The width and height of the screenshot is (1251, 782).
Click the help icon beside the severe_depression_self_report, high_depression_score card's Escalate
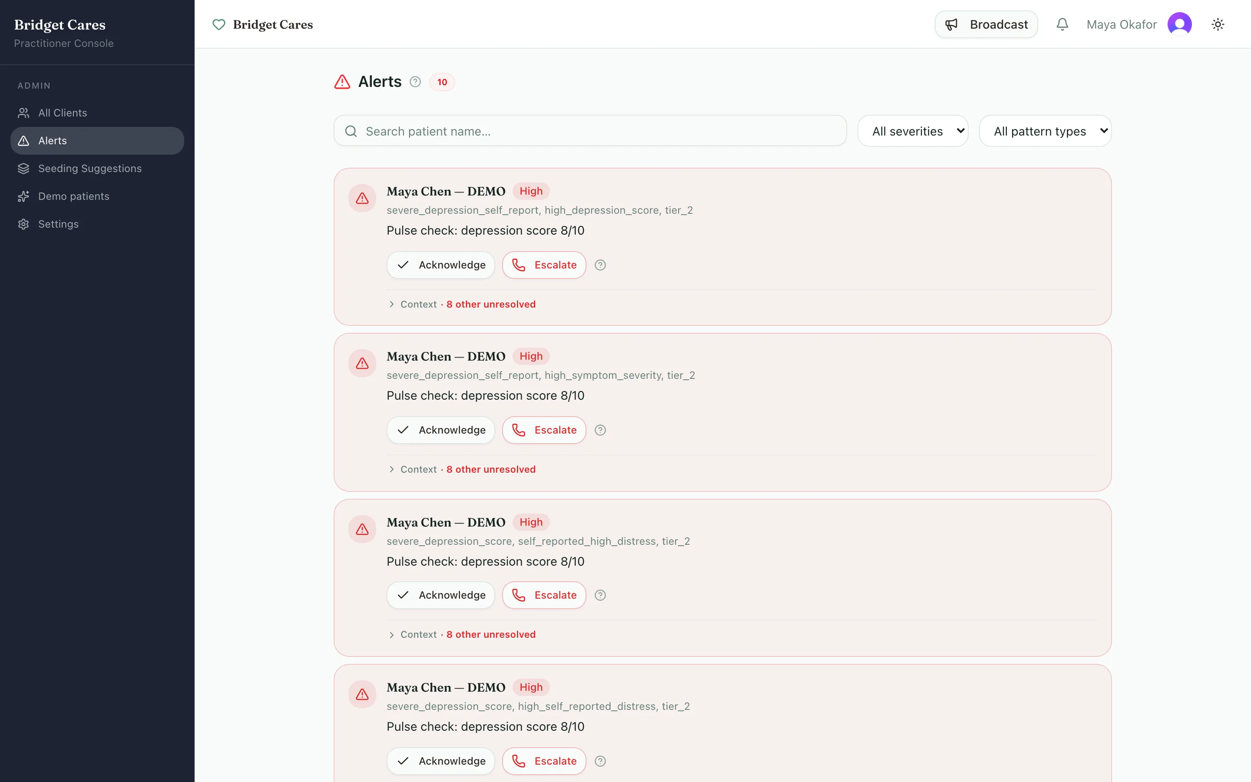point(600,265)
